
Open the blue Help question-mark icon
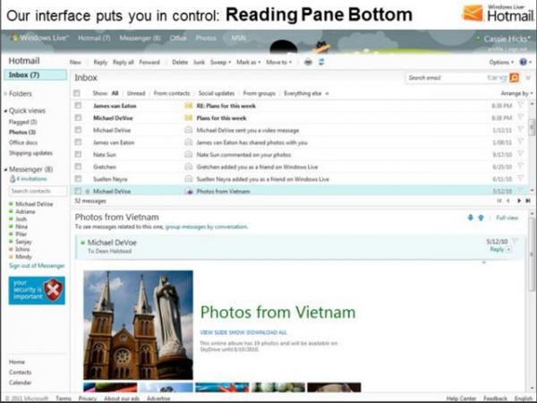[523, 62]
